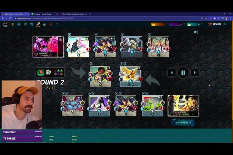233x155 pixels.
Task: Select the green slugs card
Action: click(153, 106)
